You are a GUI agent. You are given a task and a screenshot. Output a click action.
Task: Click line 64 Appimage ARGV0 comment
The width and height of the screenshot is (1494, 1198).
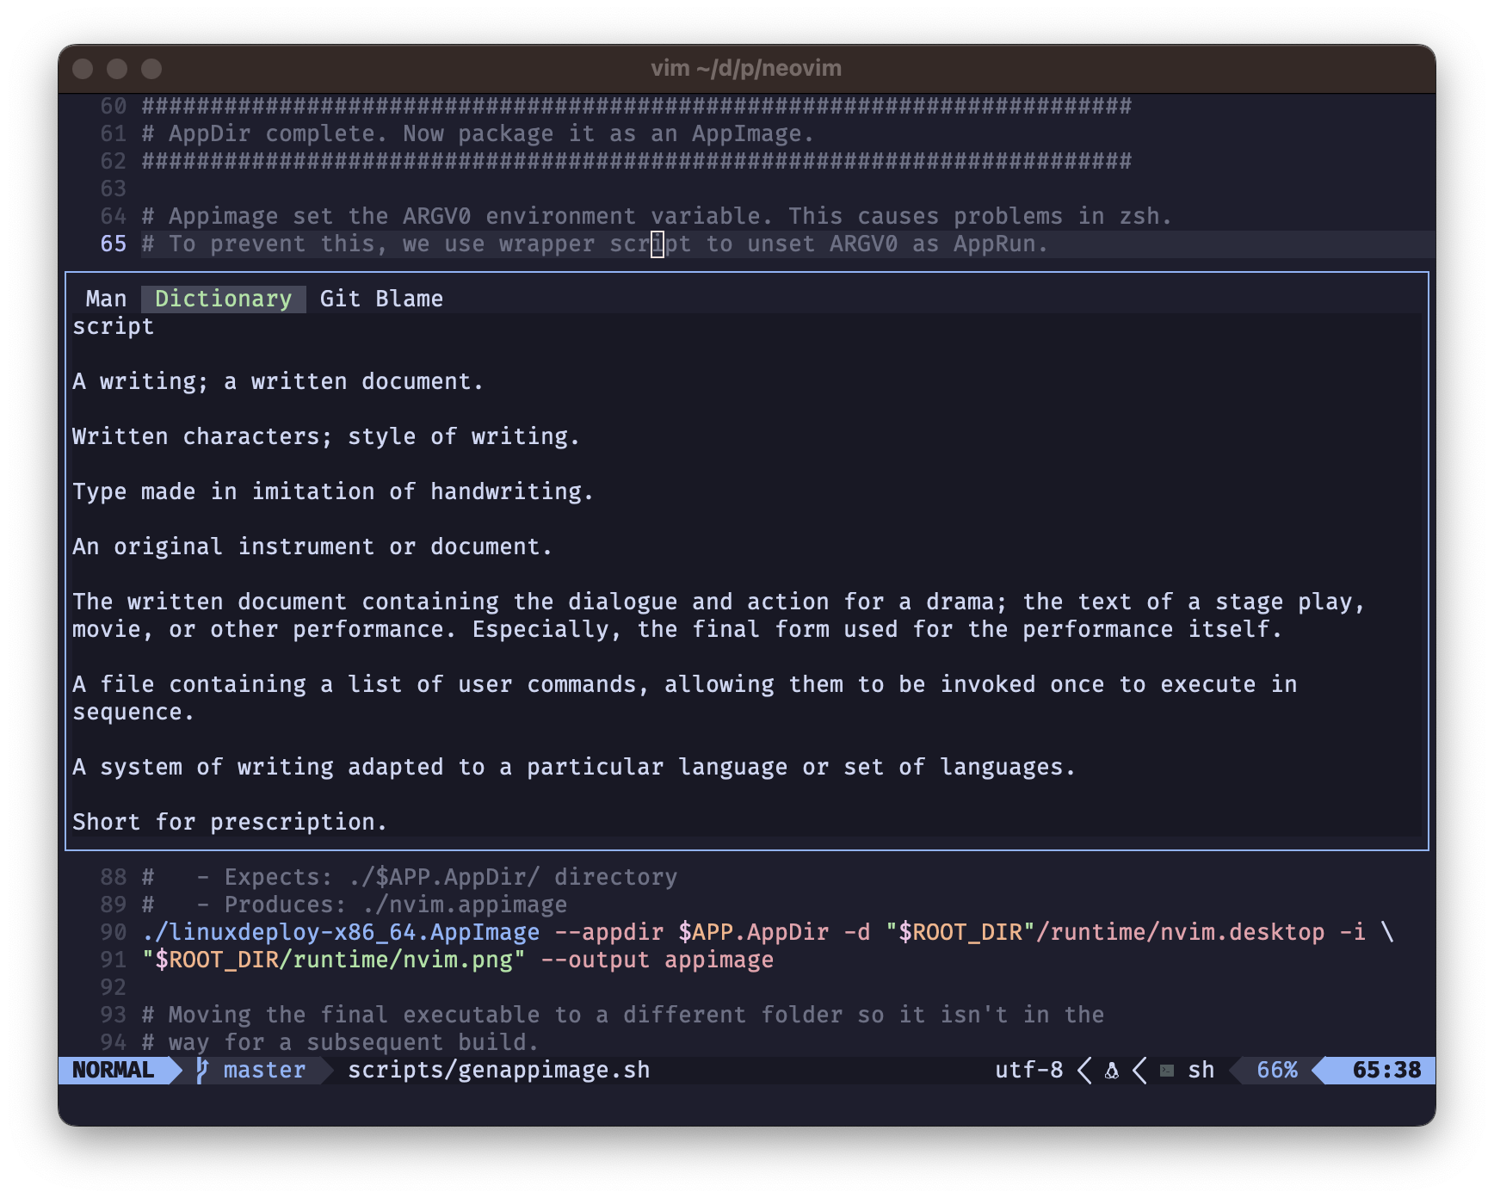pos(657,216)
